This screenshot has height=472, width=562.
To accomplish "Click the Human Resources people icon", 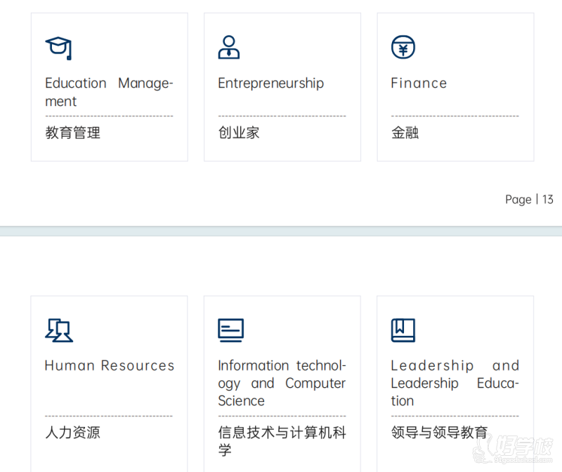I will (x=59, y=330).
